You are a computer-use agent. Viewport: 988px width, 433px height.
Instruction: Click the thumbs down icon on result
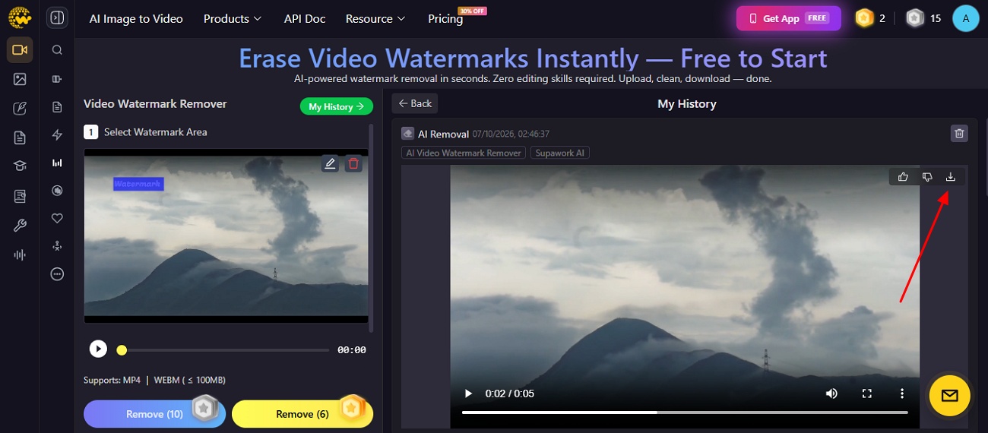click(927, 177)
